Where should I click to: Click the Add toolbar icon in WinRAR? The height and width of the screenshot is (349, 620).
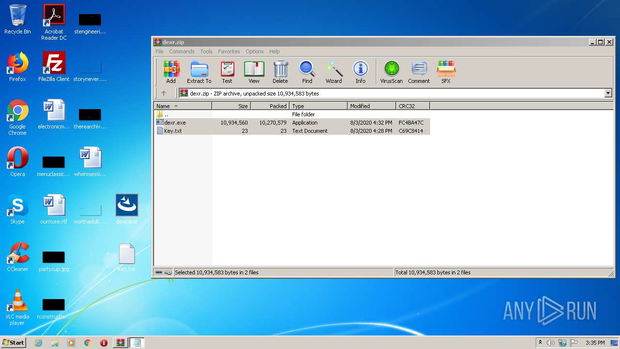point(171,72)
